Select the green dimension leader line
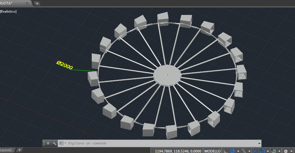295x153 pixels. tap(85, 71)
